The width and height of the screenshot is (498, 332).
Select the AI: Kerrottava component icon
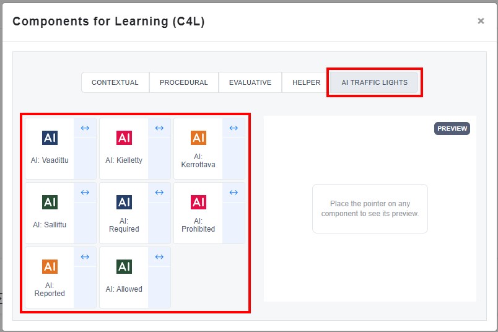pos(198,138)
